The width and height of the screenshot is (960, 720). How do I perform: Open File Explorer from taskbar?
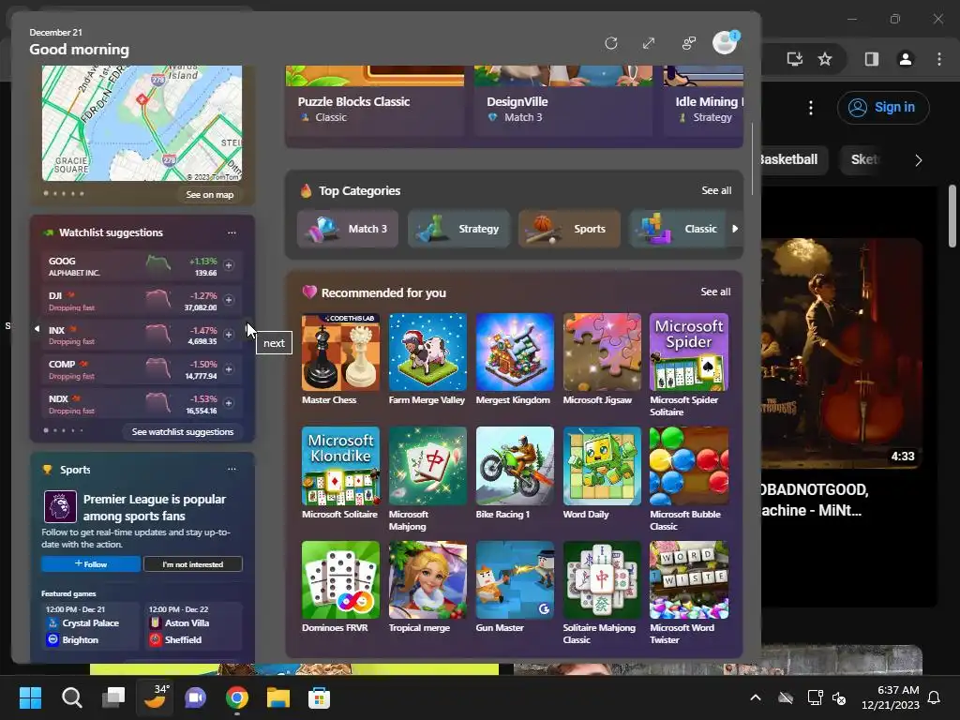[x=277, y=697]
